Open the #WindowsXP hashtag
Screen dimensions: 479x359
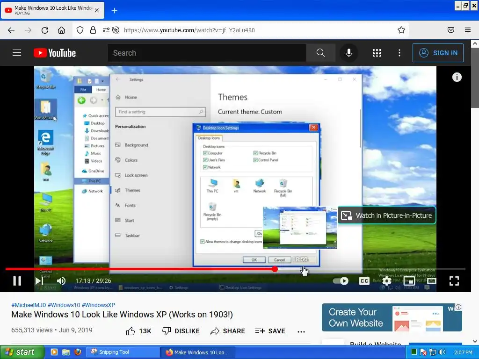[x=98, y=305]
